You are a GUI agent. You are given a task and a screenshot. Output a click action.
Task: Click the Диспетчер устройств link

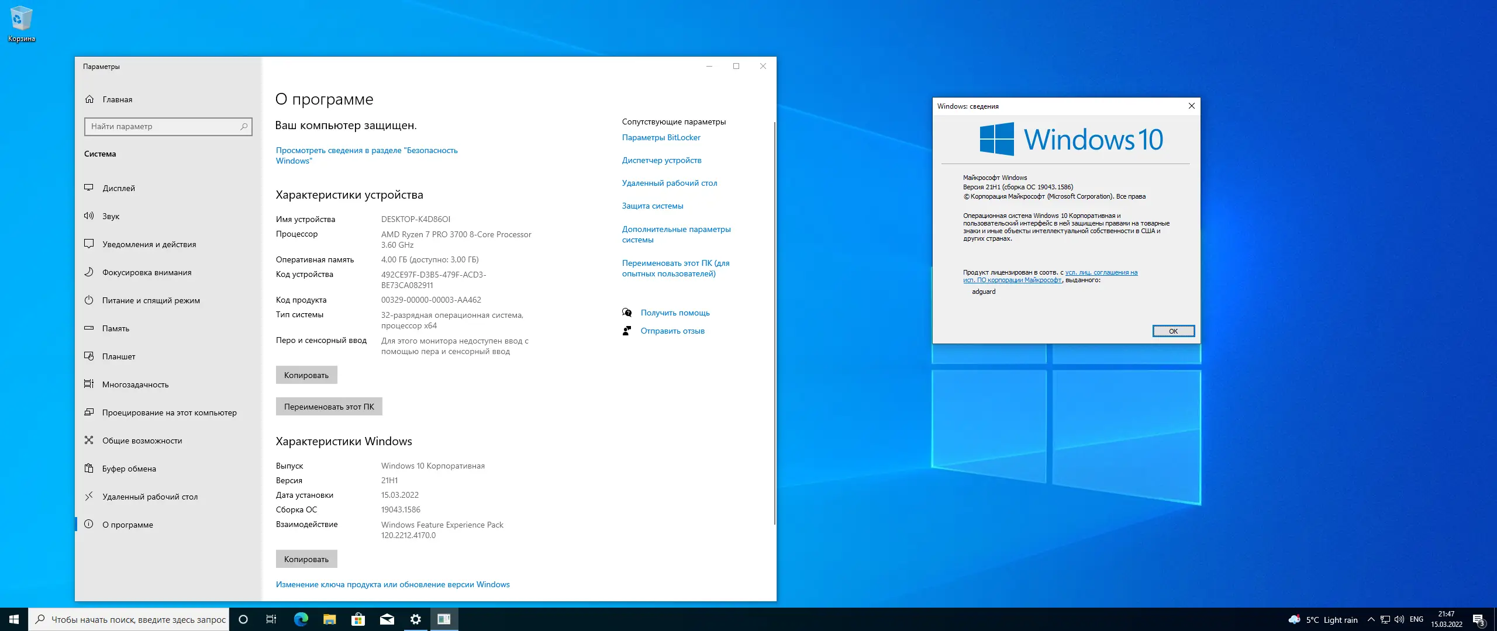(661, 160)
